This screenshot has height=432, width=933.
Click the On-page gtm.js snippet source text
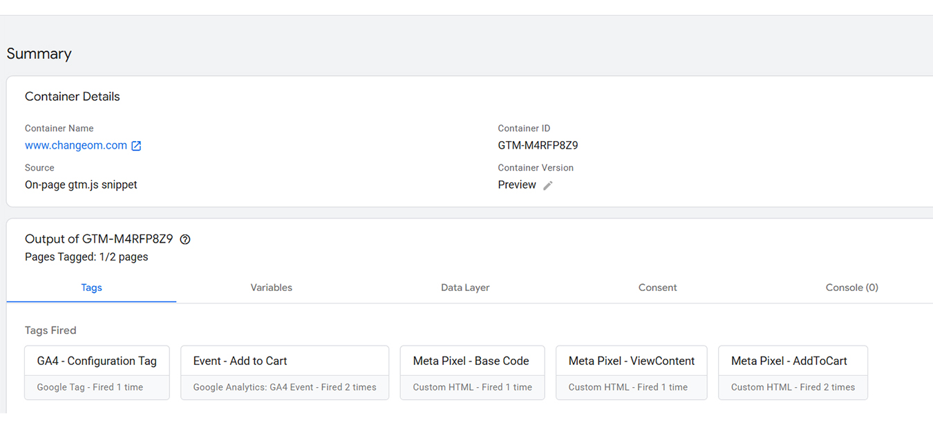[81, 185]
